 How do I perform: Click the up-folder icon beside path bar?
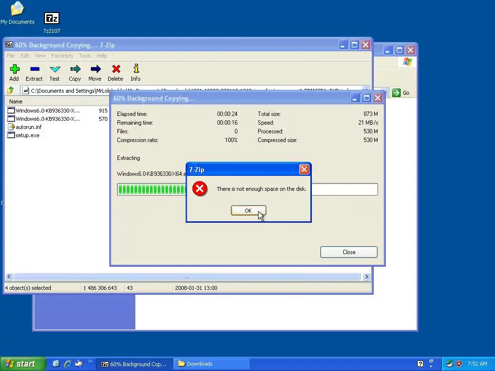11,90
